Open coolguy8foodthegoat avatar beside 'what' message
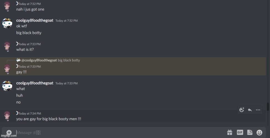The height and width of the screenshot is (138, 270). coord(7,86)
